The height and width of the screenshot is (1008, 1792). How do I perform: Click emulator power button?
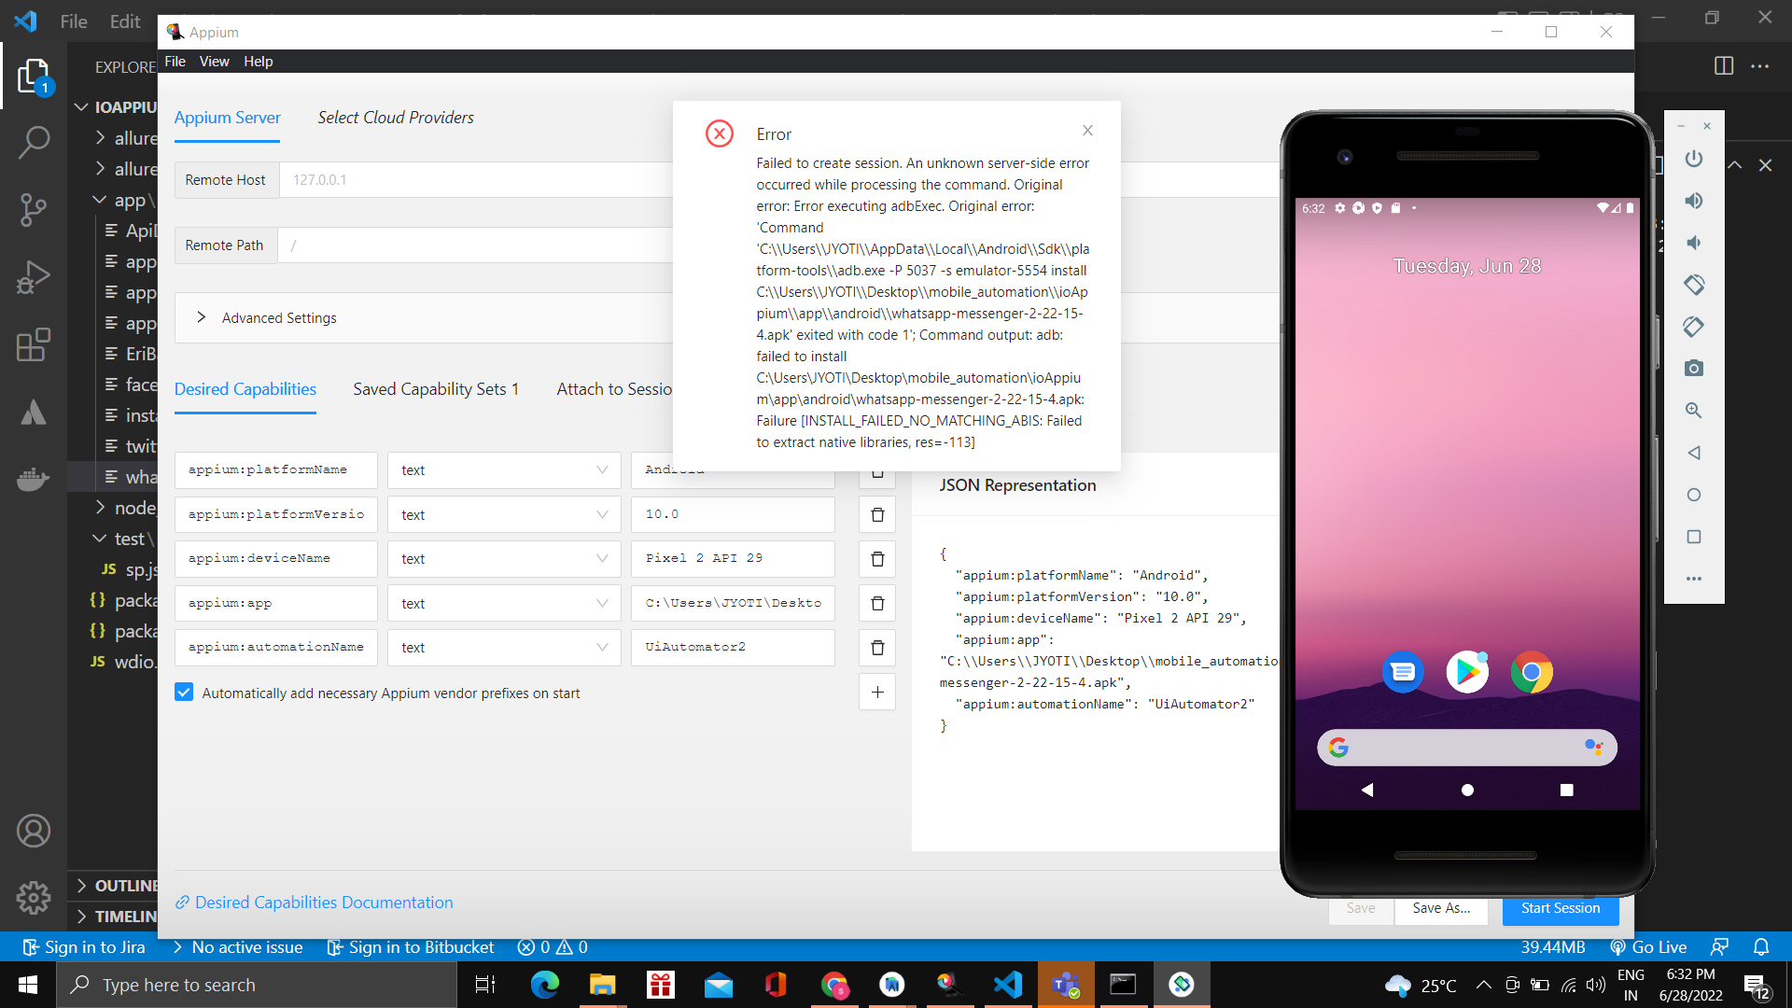coord(1694,159)
